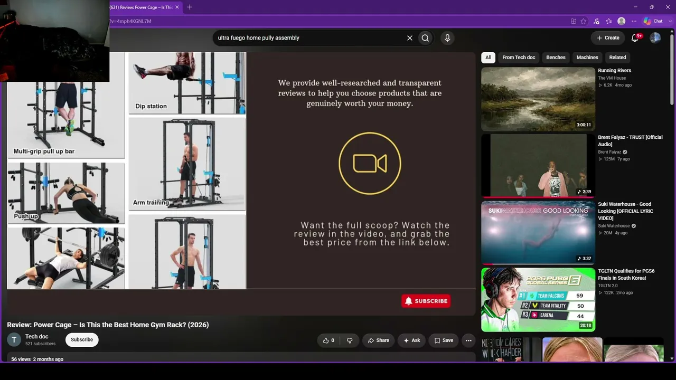Open Suki Waterhouse Good Looking thumbnail
This screenshot has width=676, height=380.
[x=538, y=233]
